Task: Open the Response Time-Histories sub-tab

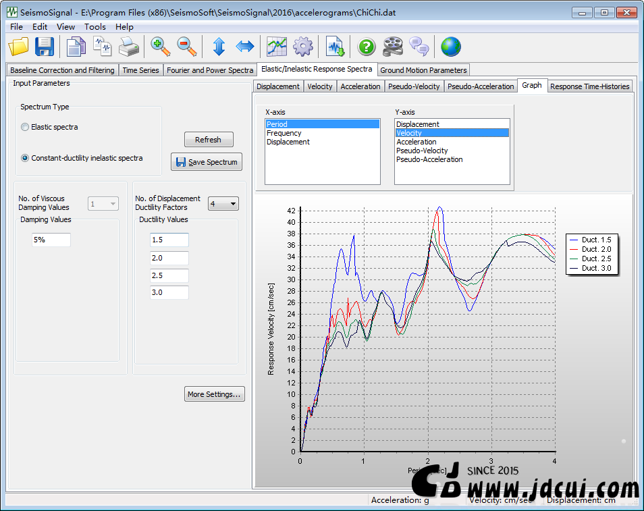Action: (590, 86)
